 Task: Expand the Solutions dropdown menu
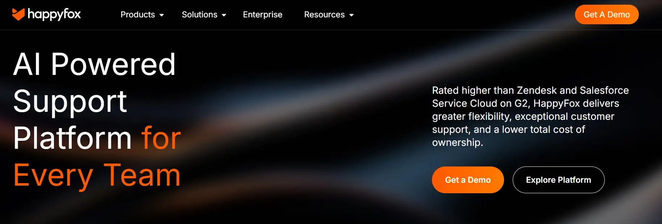pyautogui.click(x=204, y=14)
